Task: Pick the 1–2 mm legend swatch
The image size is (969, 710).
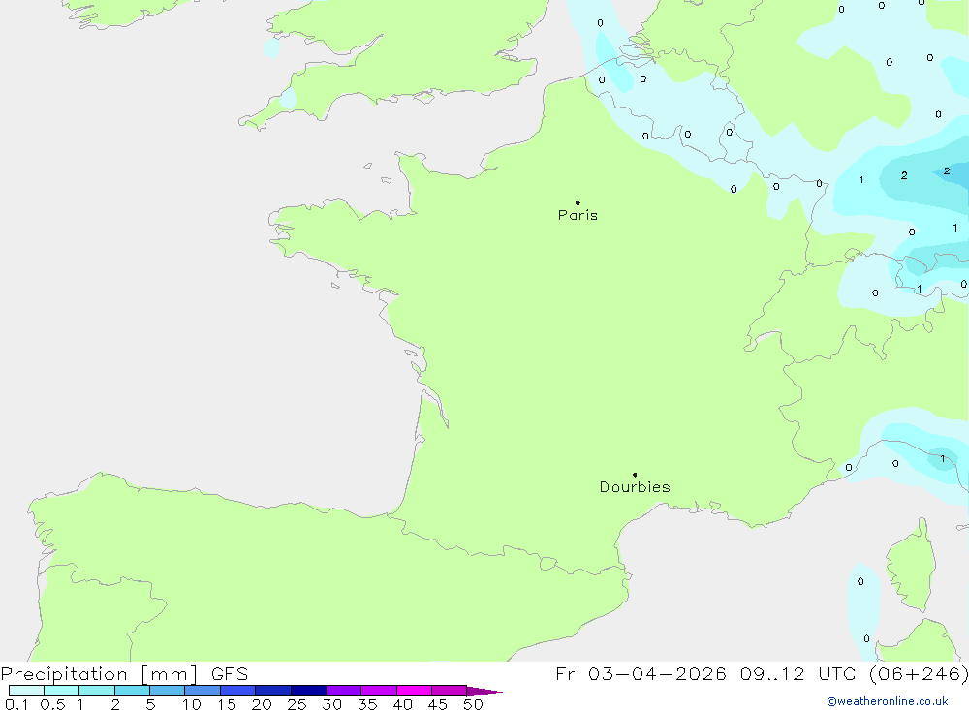Action: tap(97, 691)
